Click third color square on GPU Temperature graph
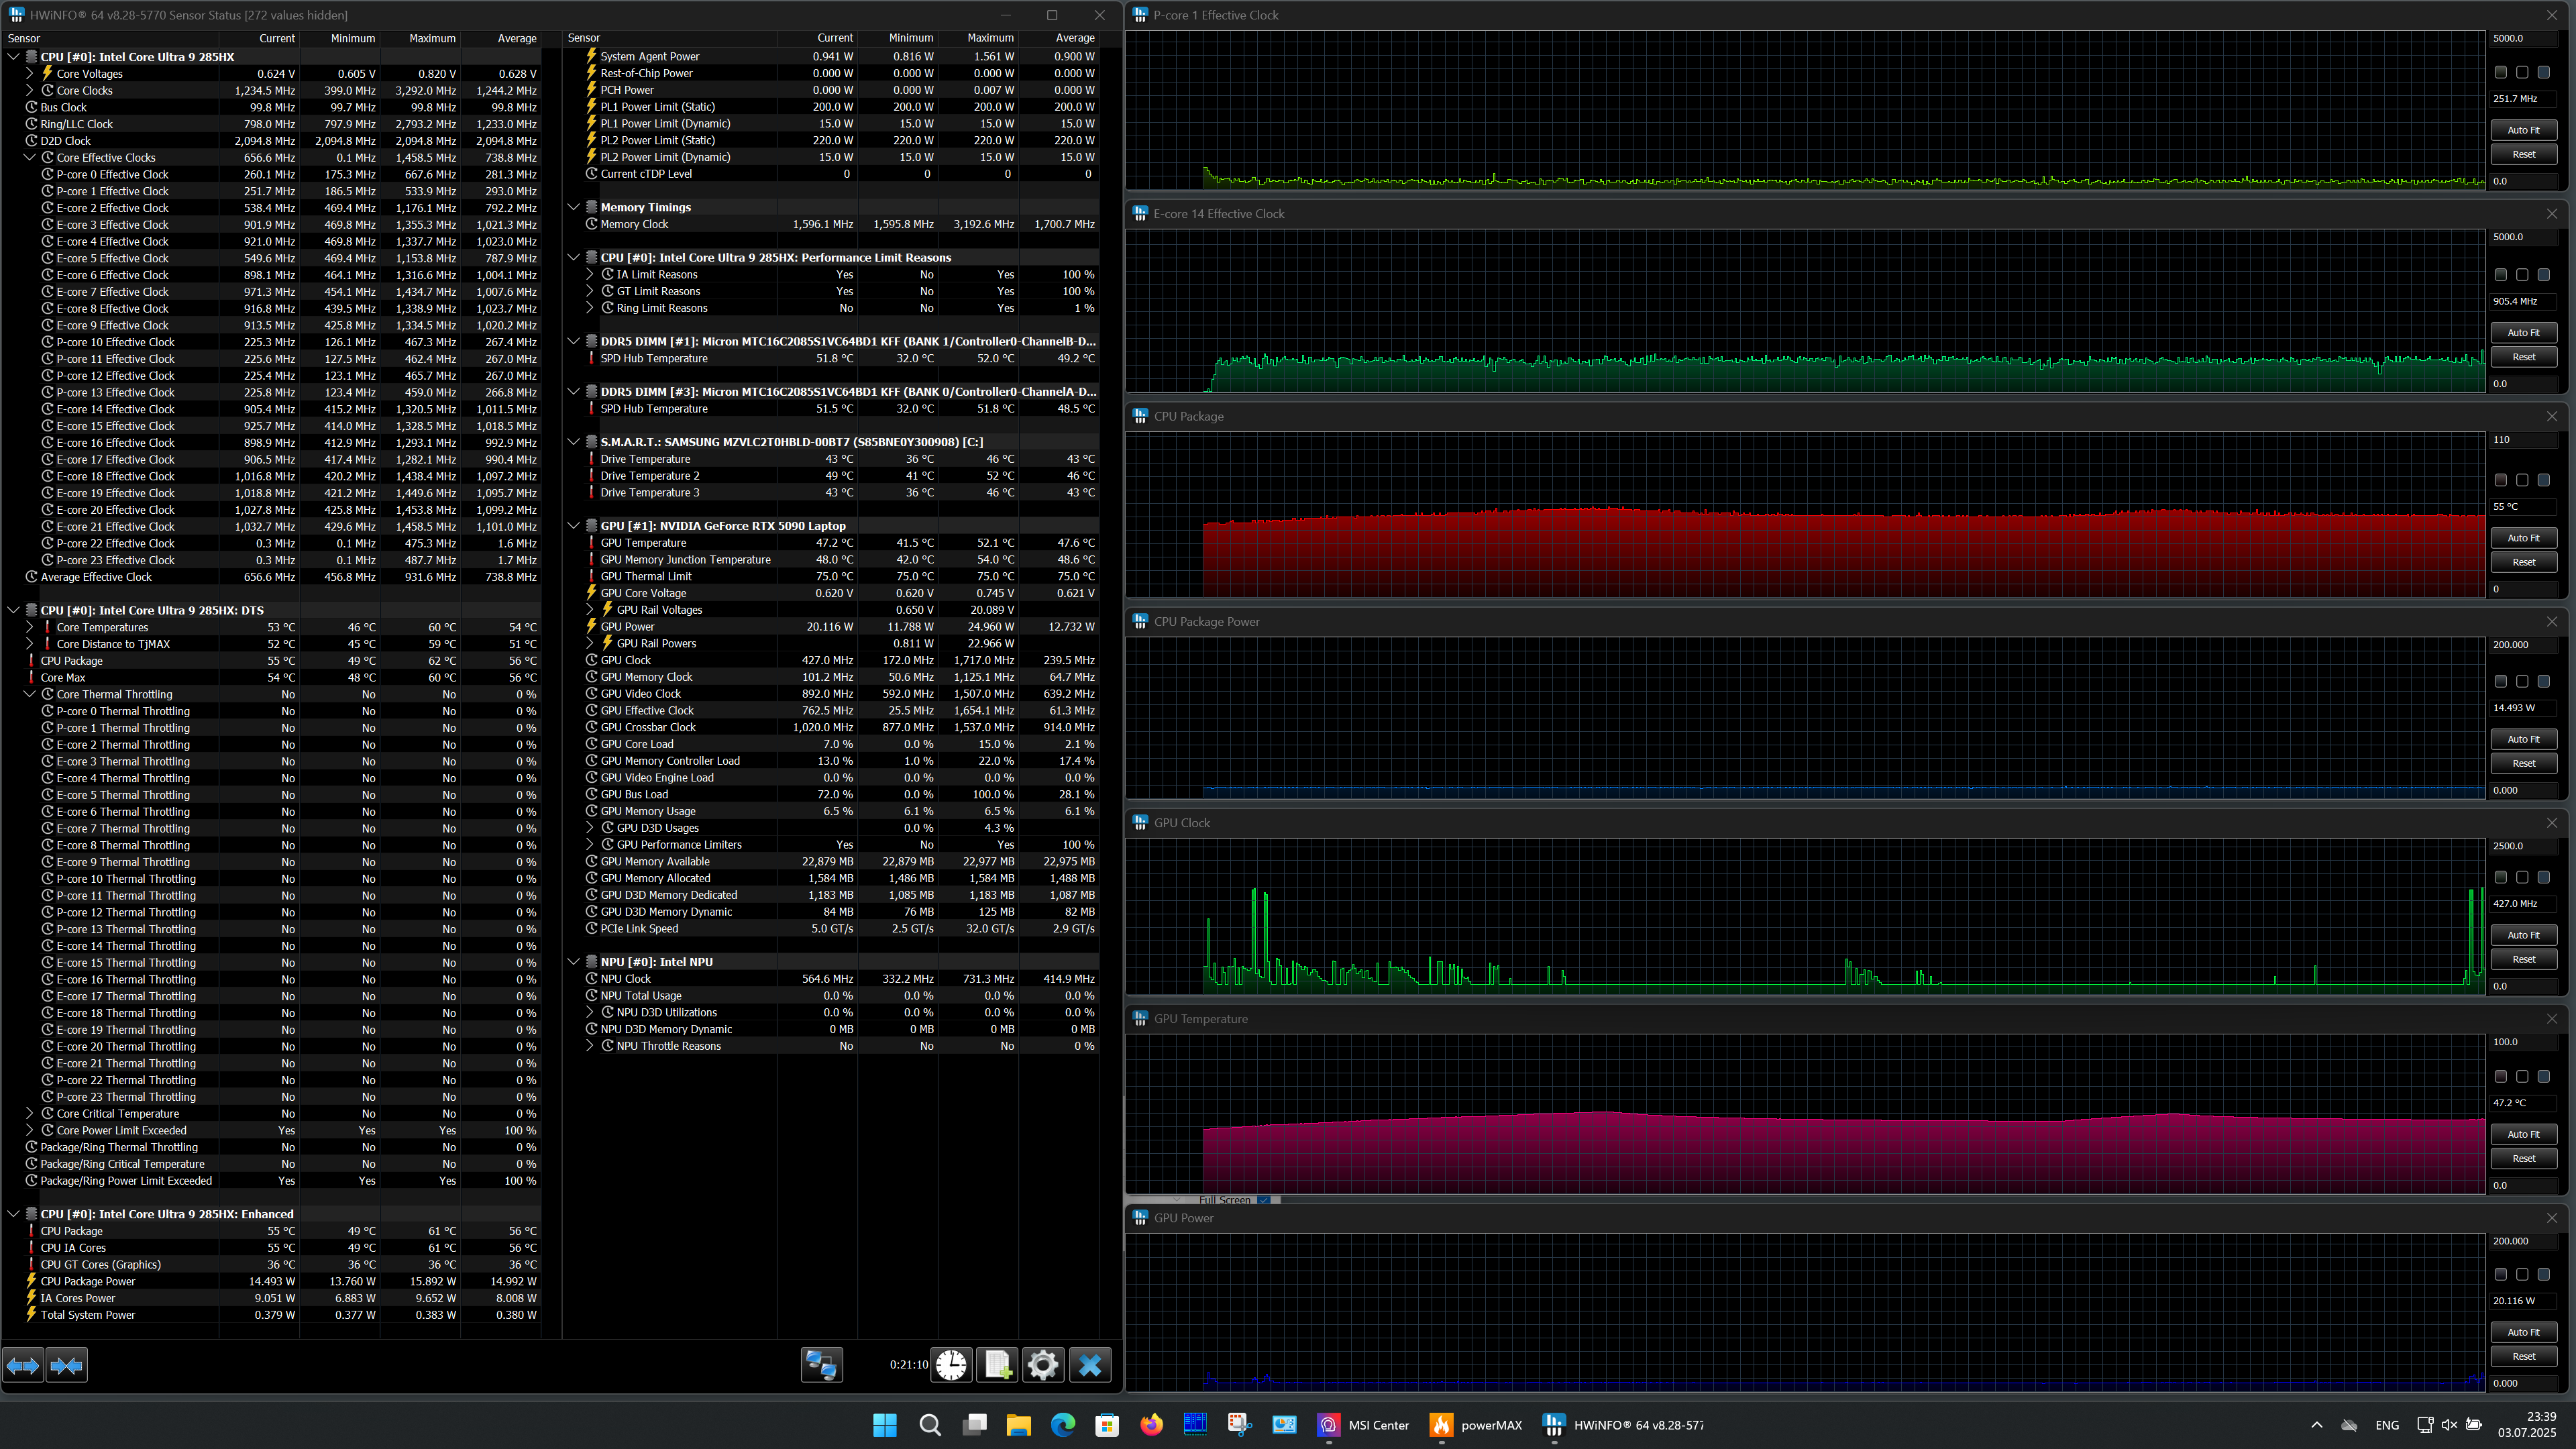Screen dimensions: 2576x1449 click(2544, 1077)
